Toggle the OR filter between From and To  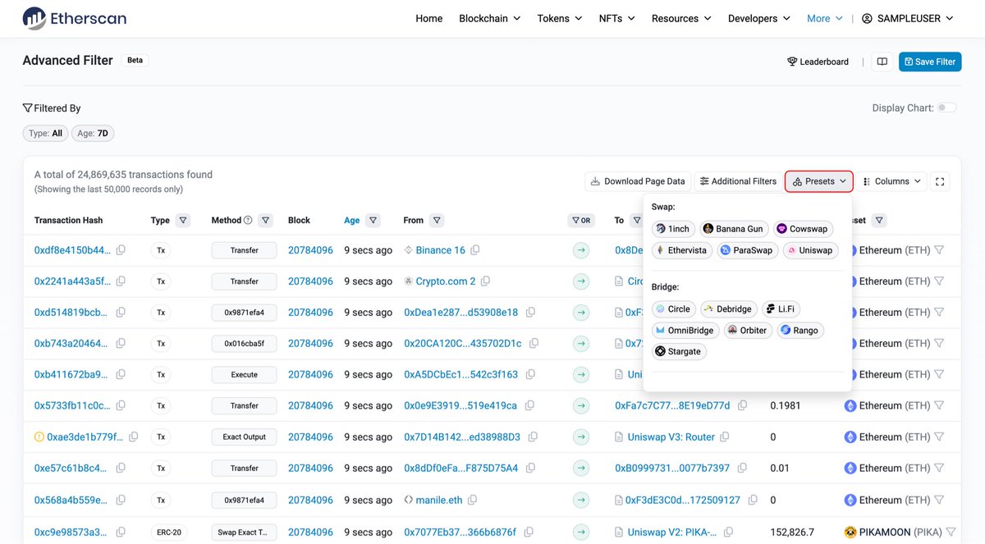tap(582, 220)
